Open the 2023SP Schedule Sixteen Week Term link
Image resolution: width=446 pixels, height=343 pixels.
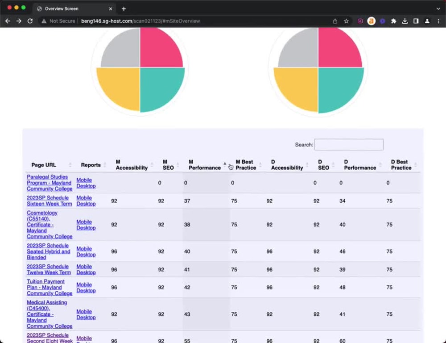click(x=49, y=201)
